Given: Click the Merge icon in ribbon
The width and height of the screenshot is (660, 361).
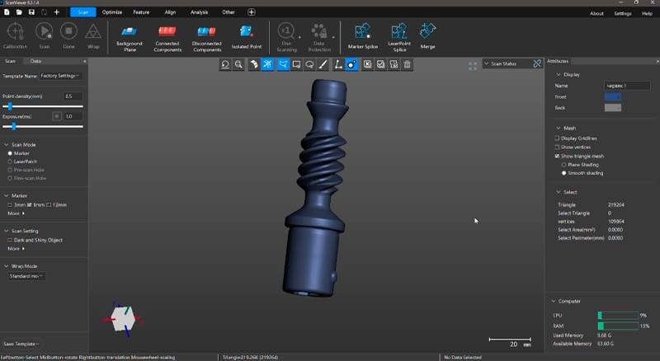Looking at the screenshot, I should (x=427, y=31).
